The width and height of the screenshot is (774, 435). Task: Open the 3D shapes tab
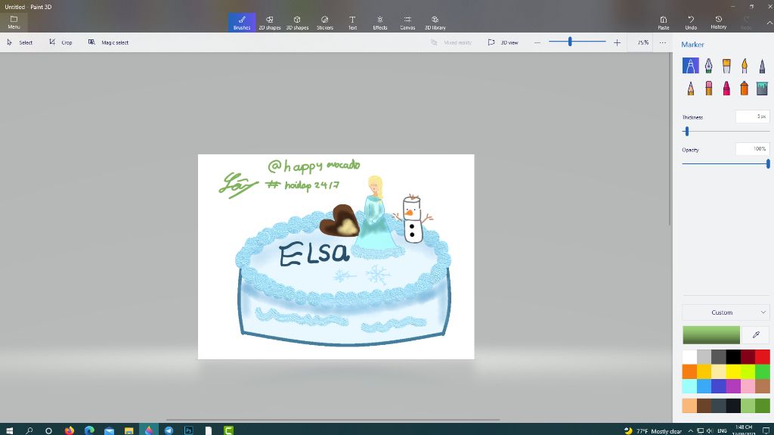point(297,22)
